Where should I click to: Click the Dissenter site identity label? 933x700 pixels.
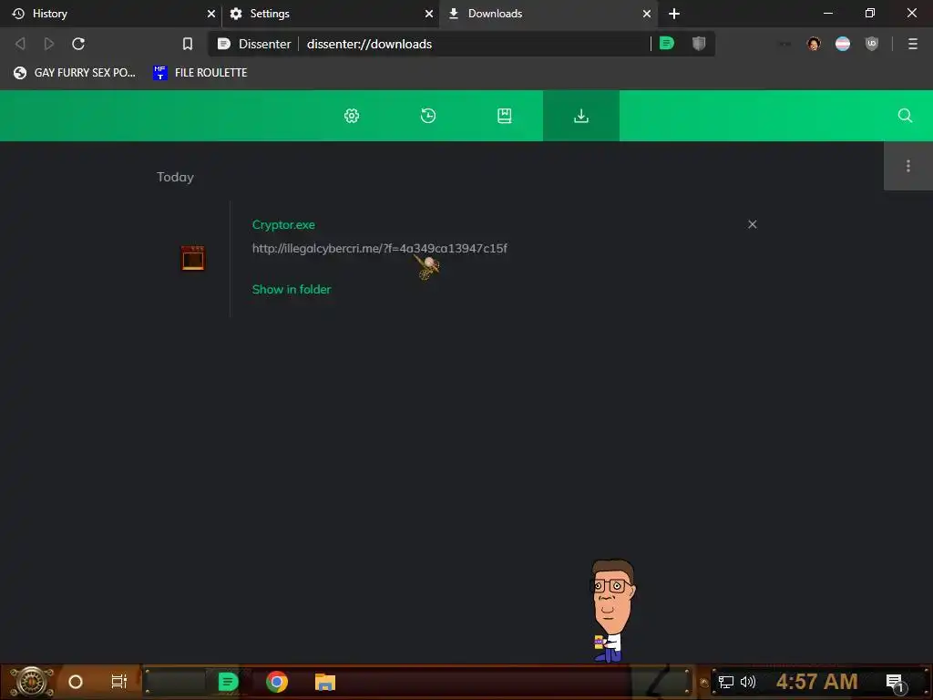coord(255,44)
